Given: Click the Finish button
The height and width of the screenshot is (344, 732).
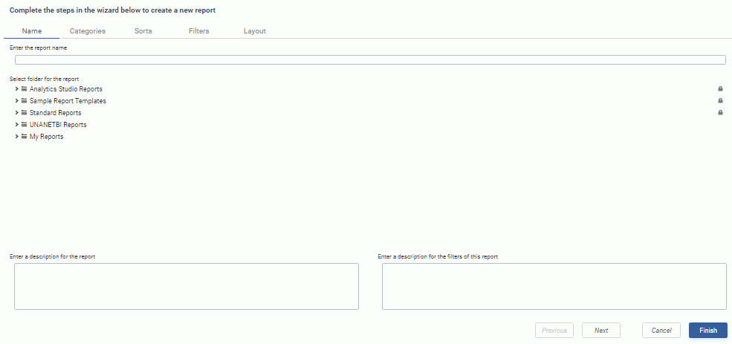Looking at the screenshot, I should point(708,331).
